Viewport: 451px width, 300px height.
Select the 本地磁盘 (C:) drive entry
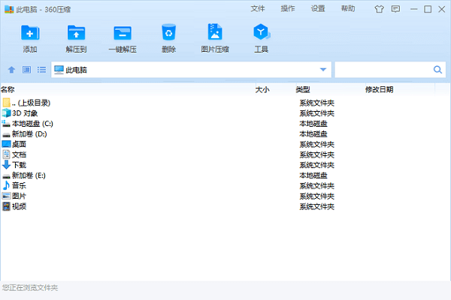[x=32, y=123]
